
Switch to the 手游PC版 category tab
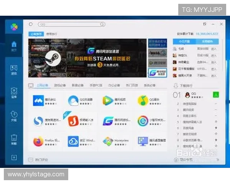coord(96,85)
